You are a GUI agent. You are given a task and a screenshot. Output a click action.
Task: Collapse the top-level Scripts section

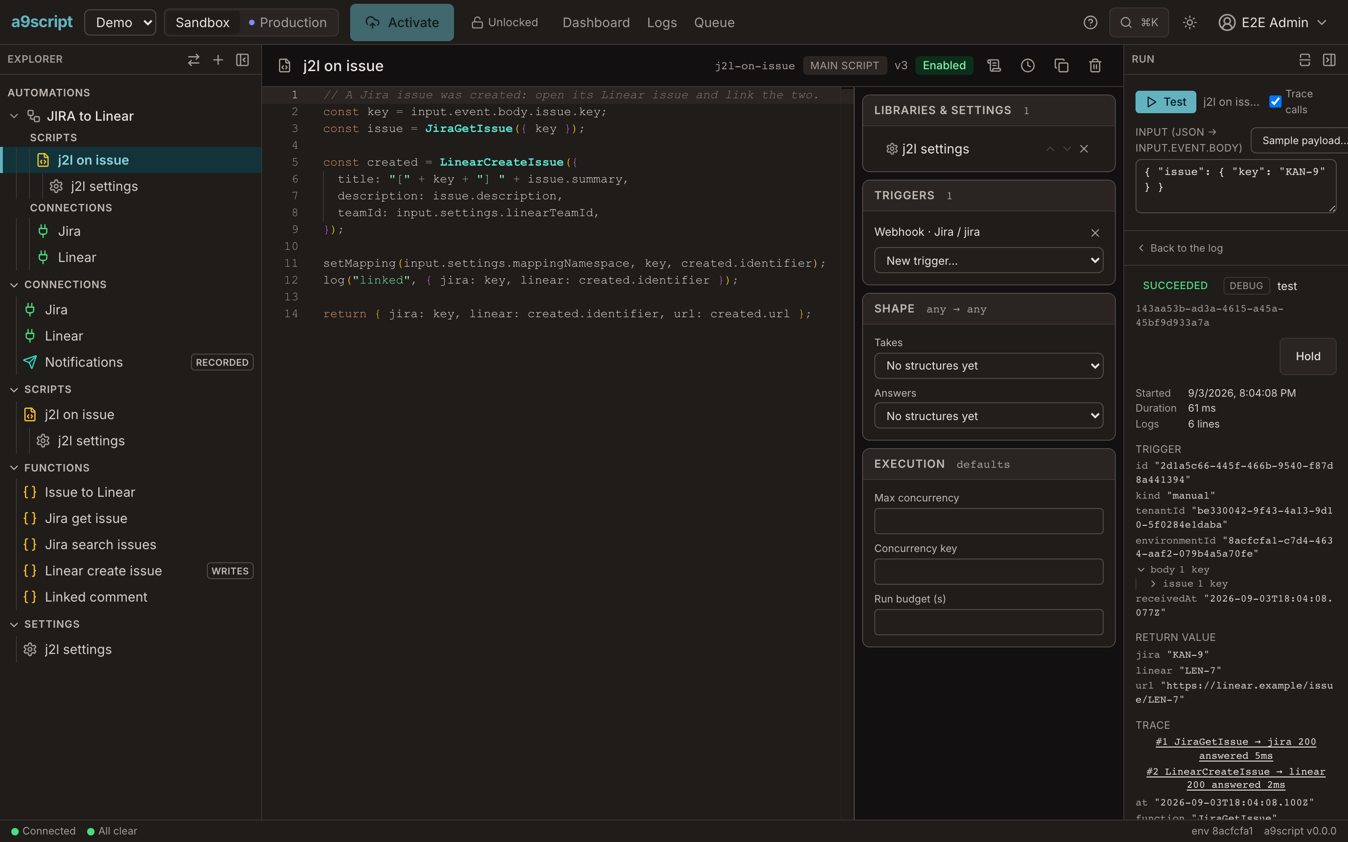pos(15,389)
